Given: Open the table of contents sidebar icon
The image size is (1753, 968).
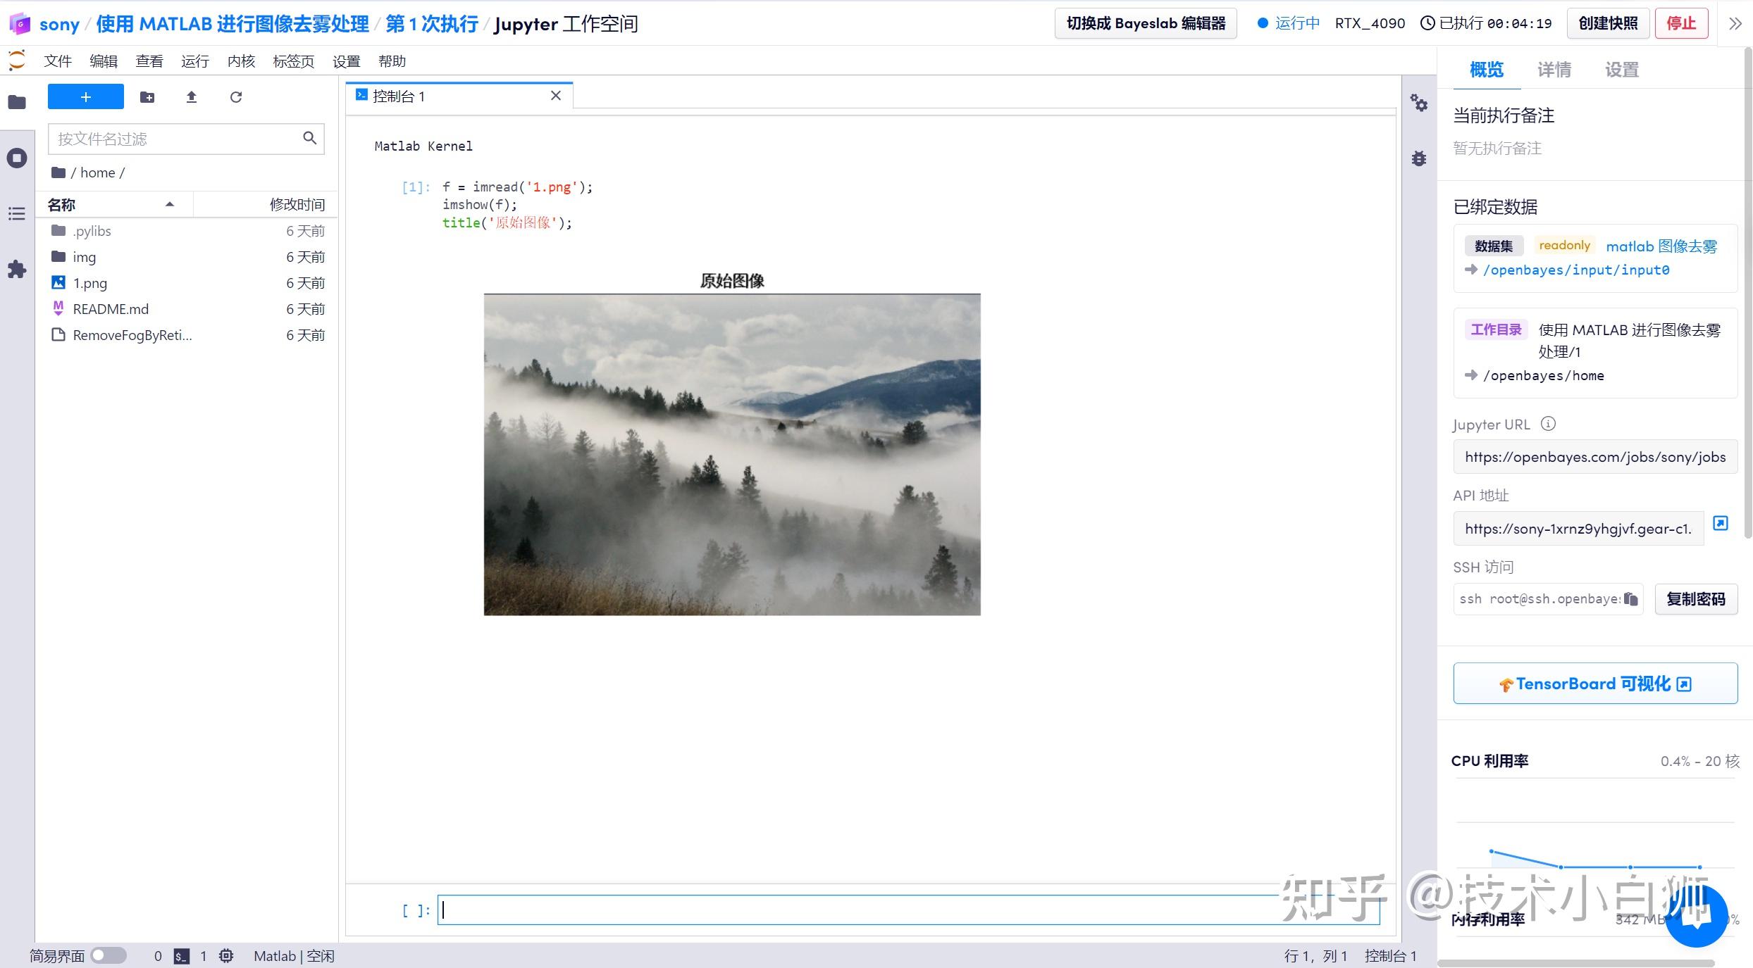Looking at the screenshot, I should point(17,213).
